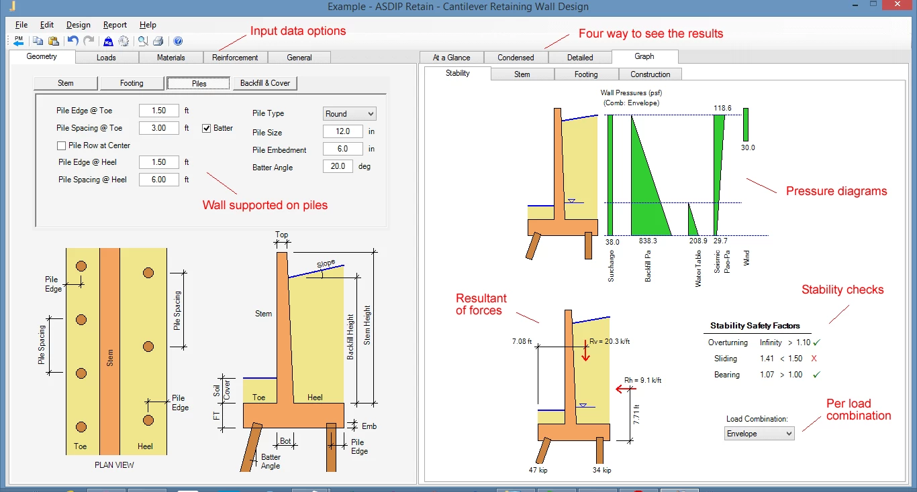The width and height of the screenshot is (917, 492).
Task: Click the Paste clipboard toolbar icon
Action: pyautogui.click(x=54, y=41)
